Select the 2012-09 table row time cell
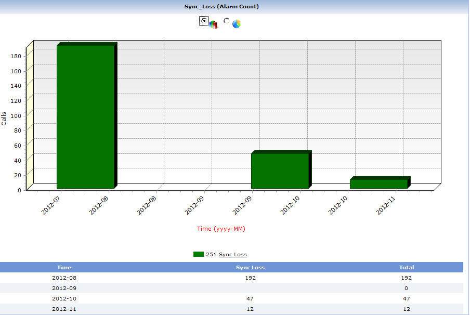 pos(64,288)
